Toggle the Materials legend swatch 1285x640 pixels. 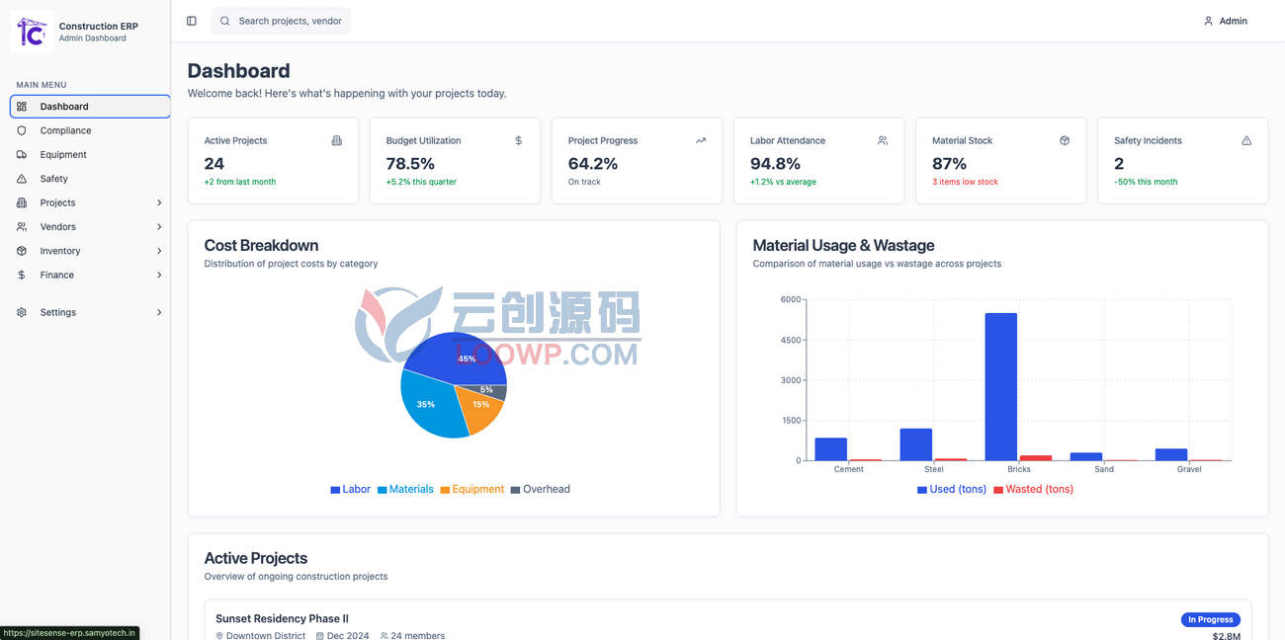(x=382, y=490)
